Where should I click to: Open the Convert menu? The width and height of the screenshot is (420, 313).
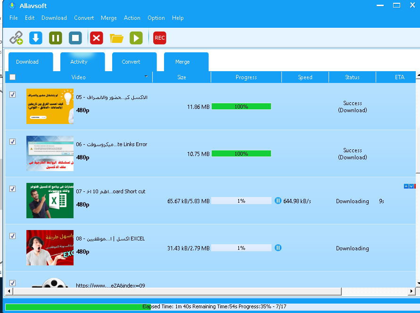(84, 18)
